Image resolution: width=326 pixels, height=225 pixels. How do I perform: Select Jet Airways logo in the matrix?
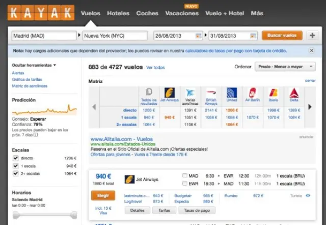pyautogui.click(x=170, y=93)
